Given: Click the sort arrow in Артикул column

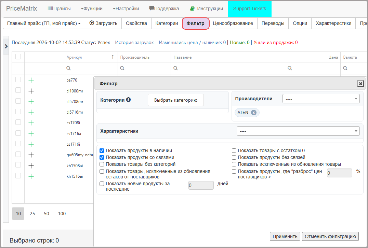Looking at the screenshot, I should (x=113, y=57).
